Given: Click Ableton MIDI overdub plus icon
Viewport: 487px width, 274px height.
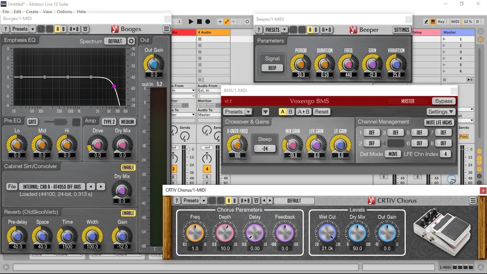Looking at the screenshot, I should click(x=220, y=22).
